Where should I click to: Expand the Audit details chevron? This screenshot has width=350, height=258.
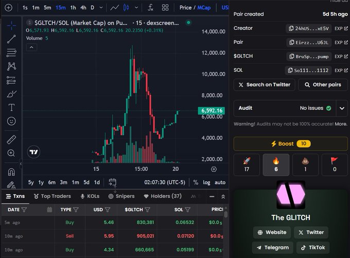point(342,108)
